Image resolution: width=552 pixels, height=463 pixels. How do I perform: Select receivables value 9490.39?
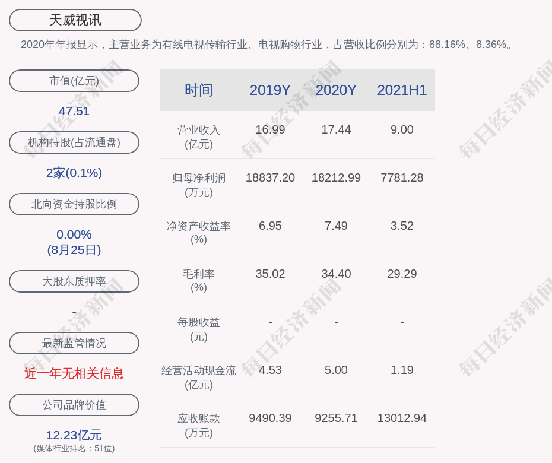[x=270, y=418]
